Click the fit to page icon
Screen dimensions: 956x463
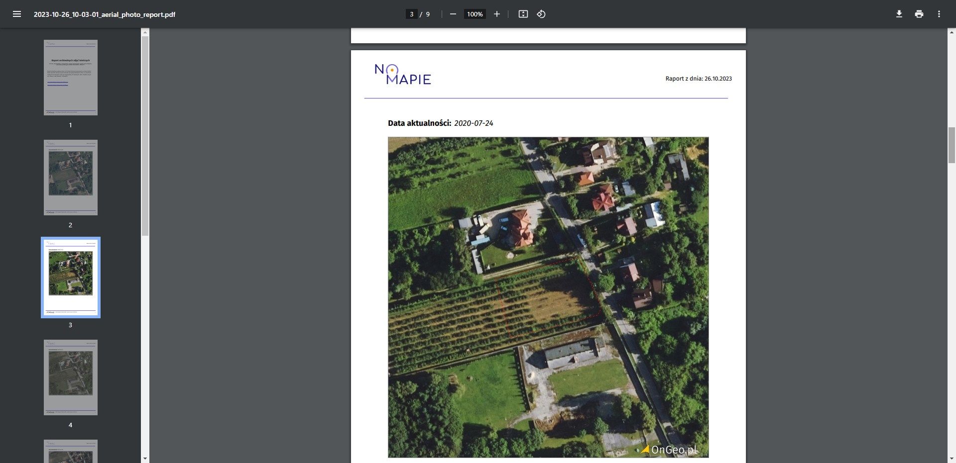523,14
